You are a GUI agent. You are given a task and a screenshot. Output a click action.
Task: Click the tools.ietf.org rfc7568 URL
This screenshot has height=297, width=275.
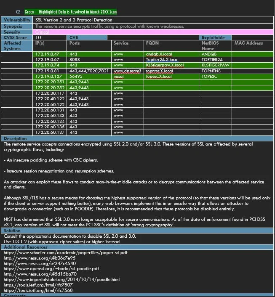(38, 290)
